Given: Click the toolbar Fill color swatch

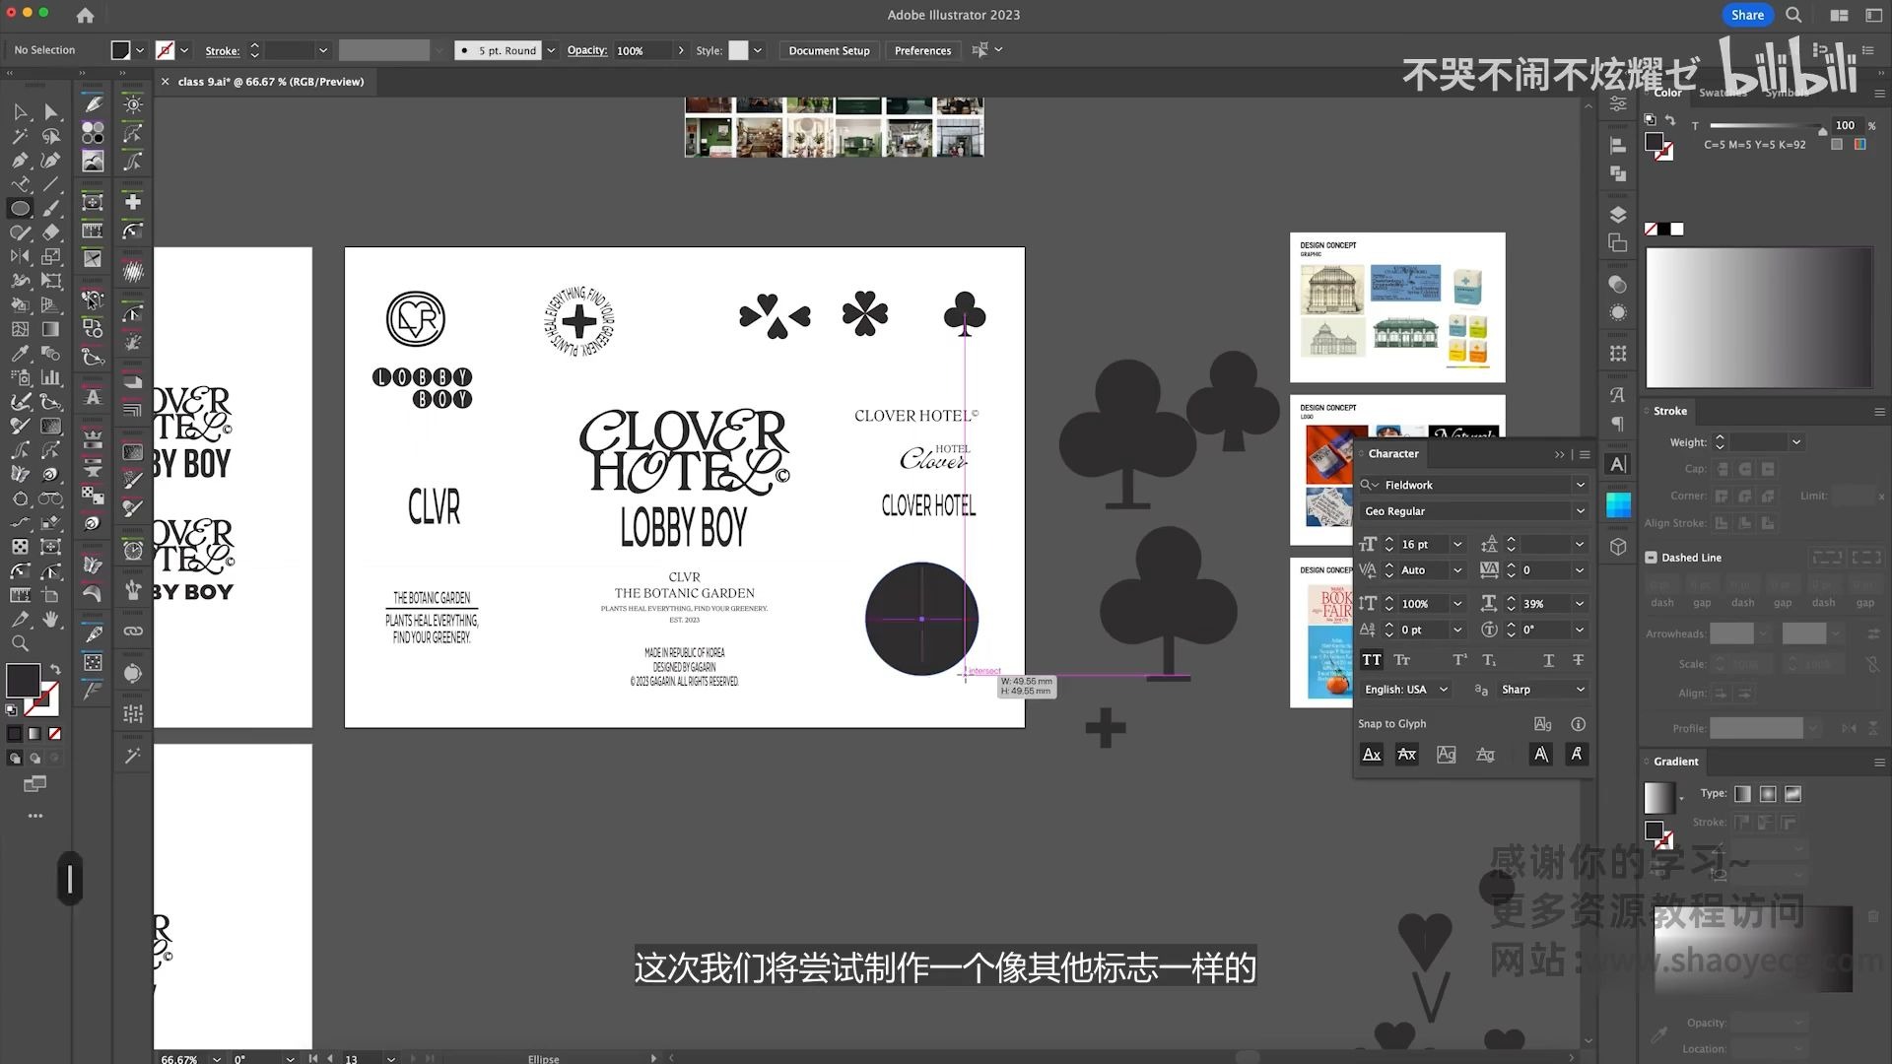Looking at the screenshot, I should click(23, 680).
